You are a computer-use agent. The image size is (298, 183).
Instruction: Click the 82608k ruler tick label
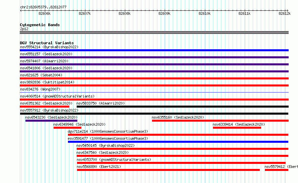click(x=125, y=13)
